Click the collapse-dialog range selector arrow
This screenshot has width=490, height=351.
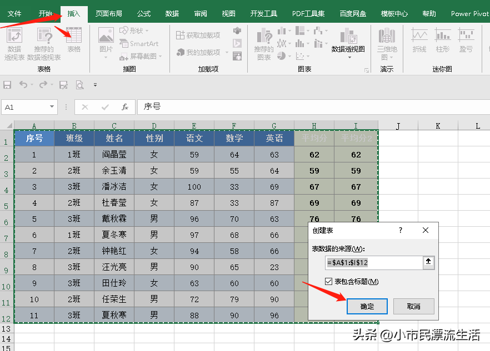click(428, 262)
